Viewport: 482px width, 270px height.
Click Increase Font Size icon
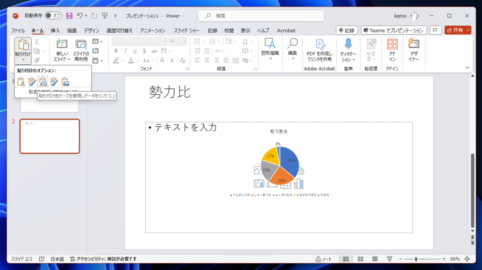pos(162,60)
